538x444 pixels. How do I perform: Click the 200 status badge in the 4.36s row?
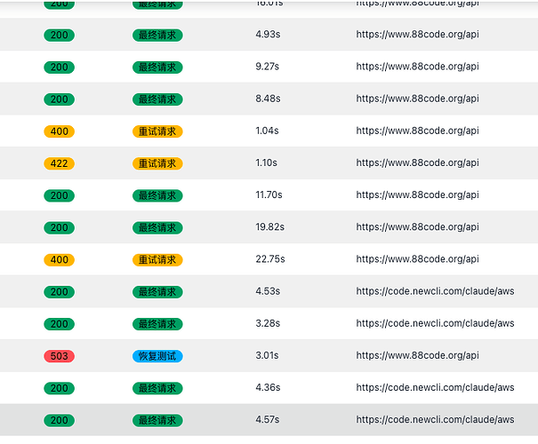(59, 389)
